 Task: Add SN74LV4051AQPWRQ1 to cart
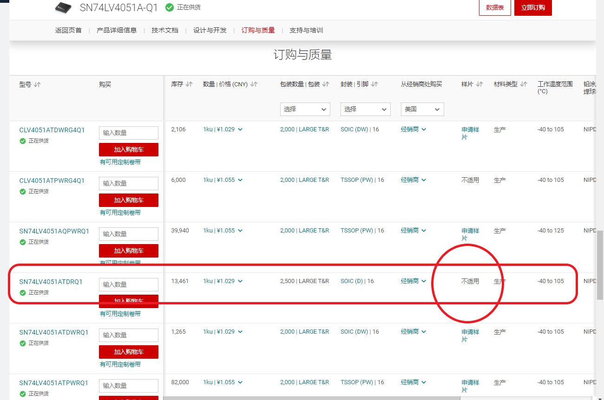point(129,251)
